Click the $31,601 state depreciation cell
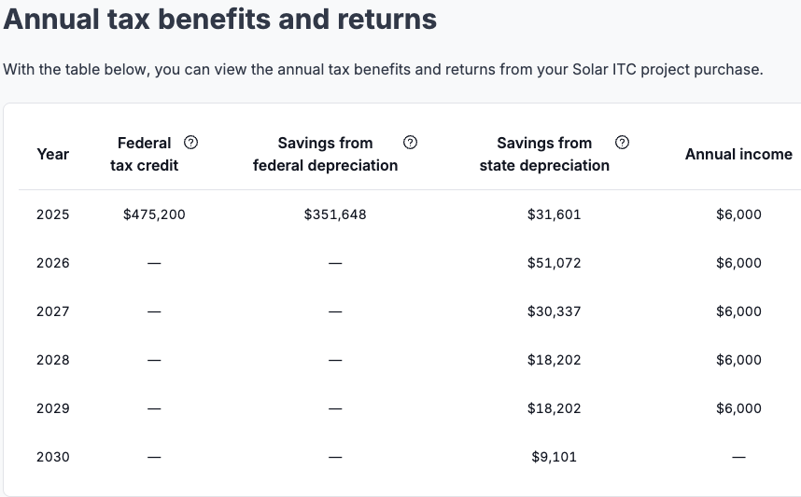This screenshot has height=497, width=801. 554,214
